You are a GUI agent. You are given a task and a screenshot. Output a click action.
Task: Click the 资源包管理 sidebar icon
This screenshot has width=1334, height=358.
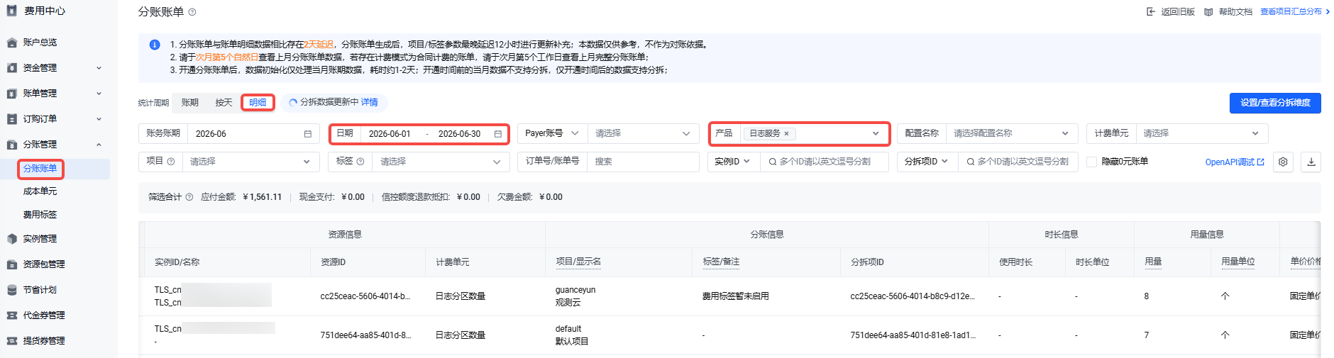[x=11, y=264]
